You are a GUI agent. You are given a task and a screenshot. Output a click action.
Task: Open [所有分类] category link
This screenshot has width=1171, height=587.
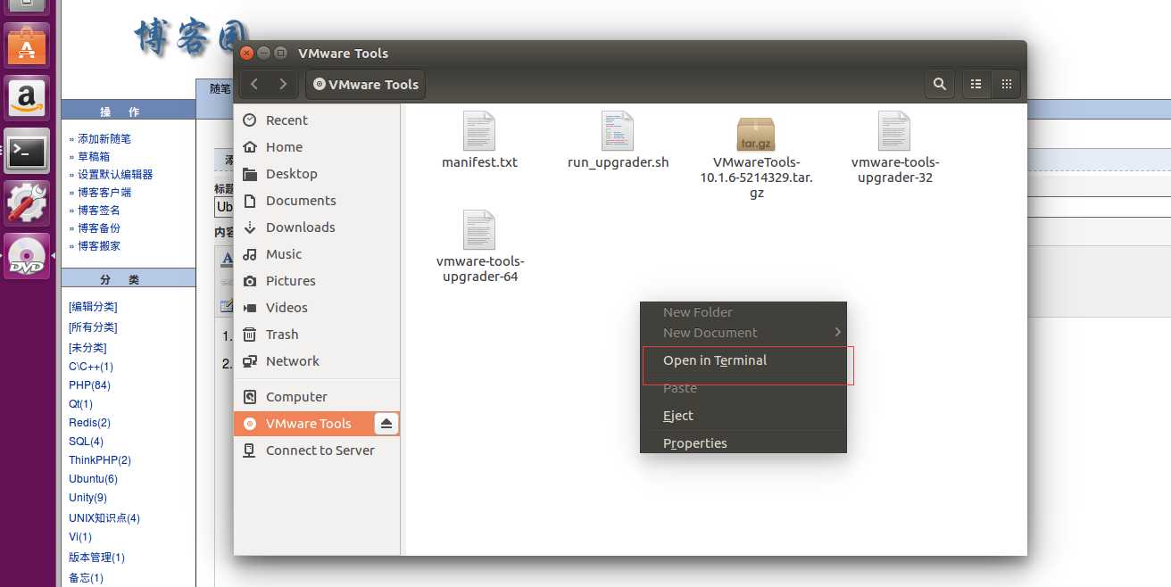pyautogui.click(x=93, y=327)
